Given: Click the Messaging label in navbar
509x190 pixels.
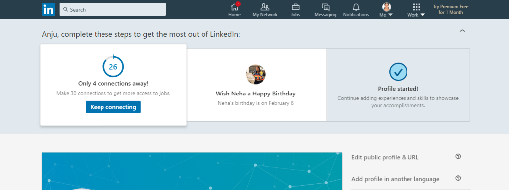Looking at the screenshot, I should (x=325, y=15).
